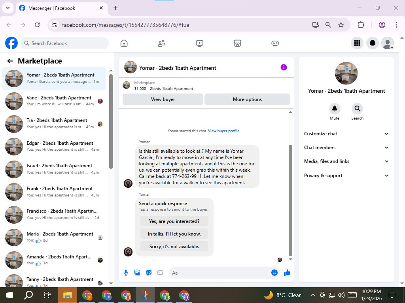Bookmark this page with the star icon
Screen dimensions: 405x303
tap(341, 25)
